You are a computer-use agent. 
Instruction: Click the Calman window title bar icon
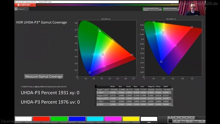click(x=15, y=2)
